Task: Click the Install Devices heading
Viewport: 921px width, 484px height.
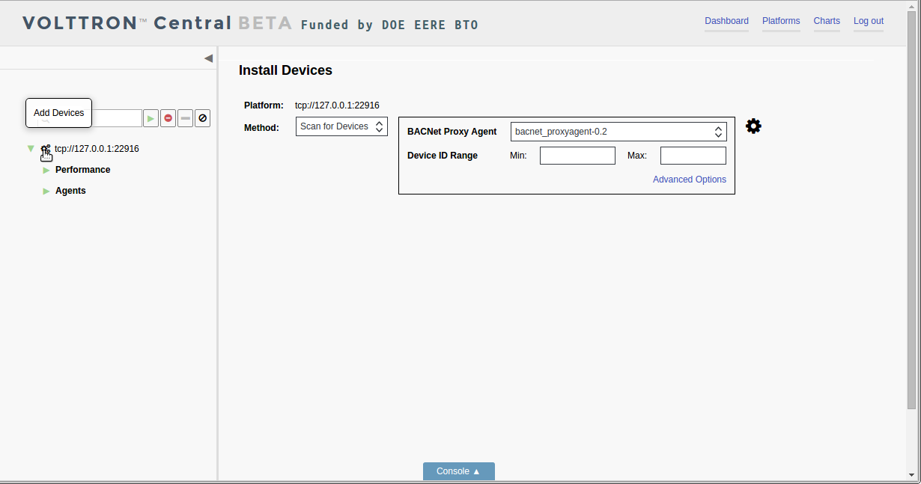Action: 285,70
